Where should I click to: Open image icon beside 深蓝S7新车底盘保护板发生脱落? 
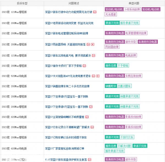pos(90,160)
